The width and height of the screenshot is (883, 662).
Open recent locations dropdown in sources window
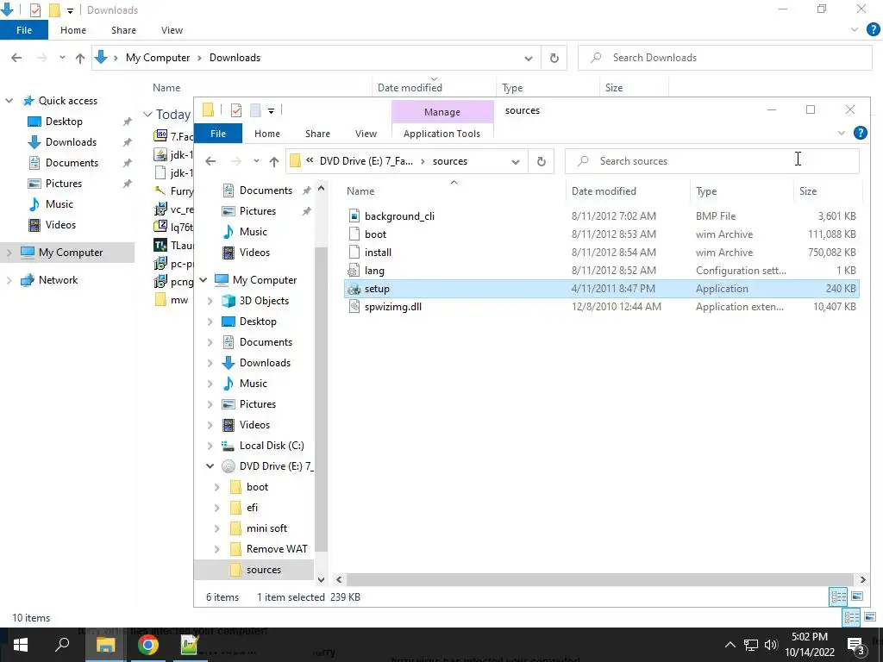pos(256,161)
